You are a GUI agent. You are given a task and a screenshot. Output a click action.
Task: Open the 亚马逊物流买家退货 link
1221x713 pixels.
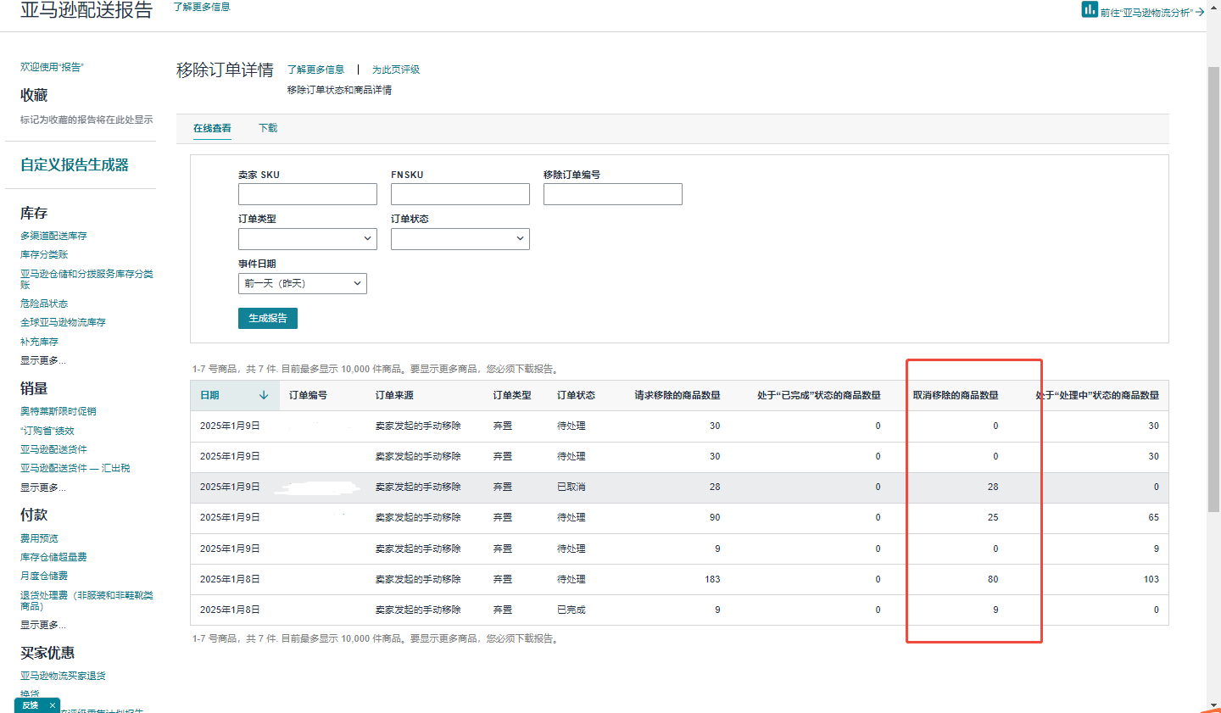click(x=63, y=676)
